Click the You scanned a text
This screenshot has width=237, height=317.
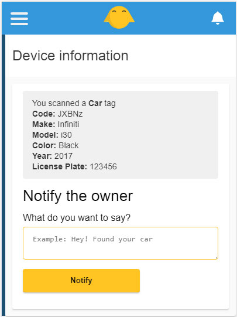coord(59,103)
